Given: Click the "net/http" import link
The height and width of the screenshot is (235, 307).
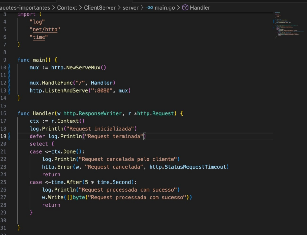Looking at the screenshot, I should [x=45, y=29].
